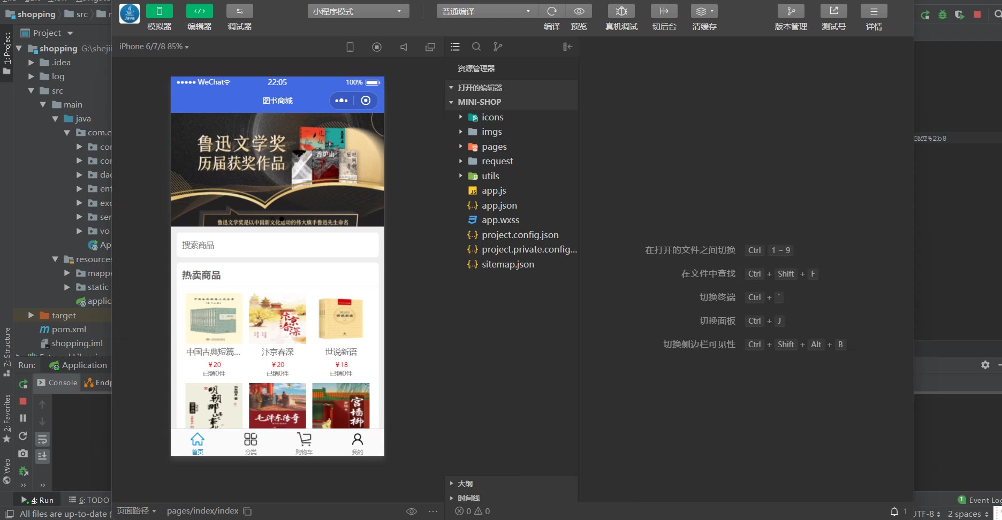Click the cart icon in the phone tab bar
Viewport: 1002px width, 520px height.
click(304, 440)
